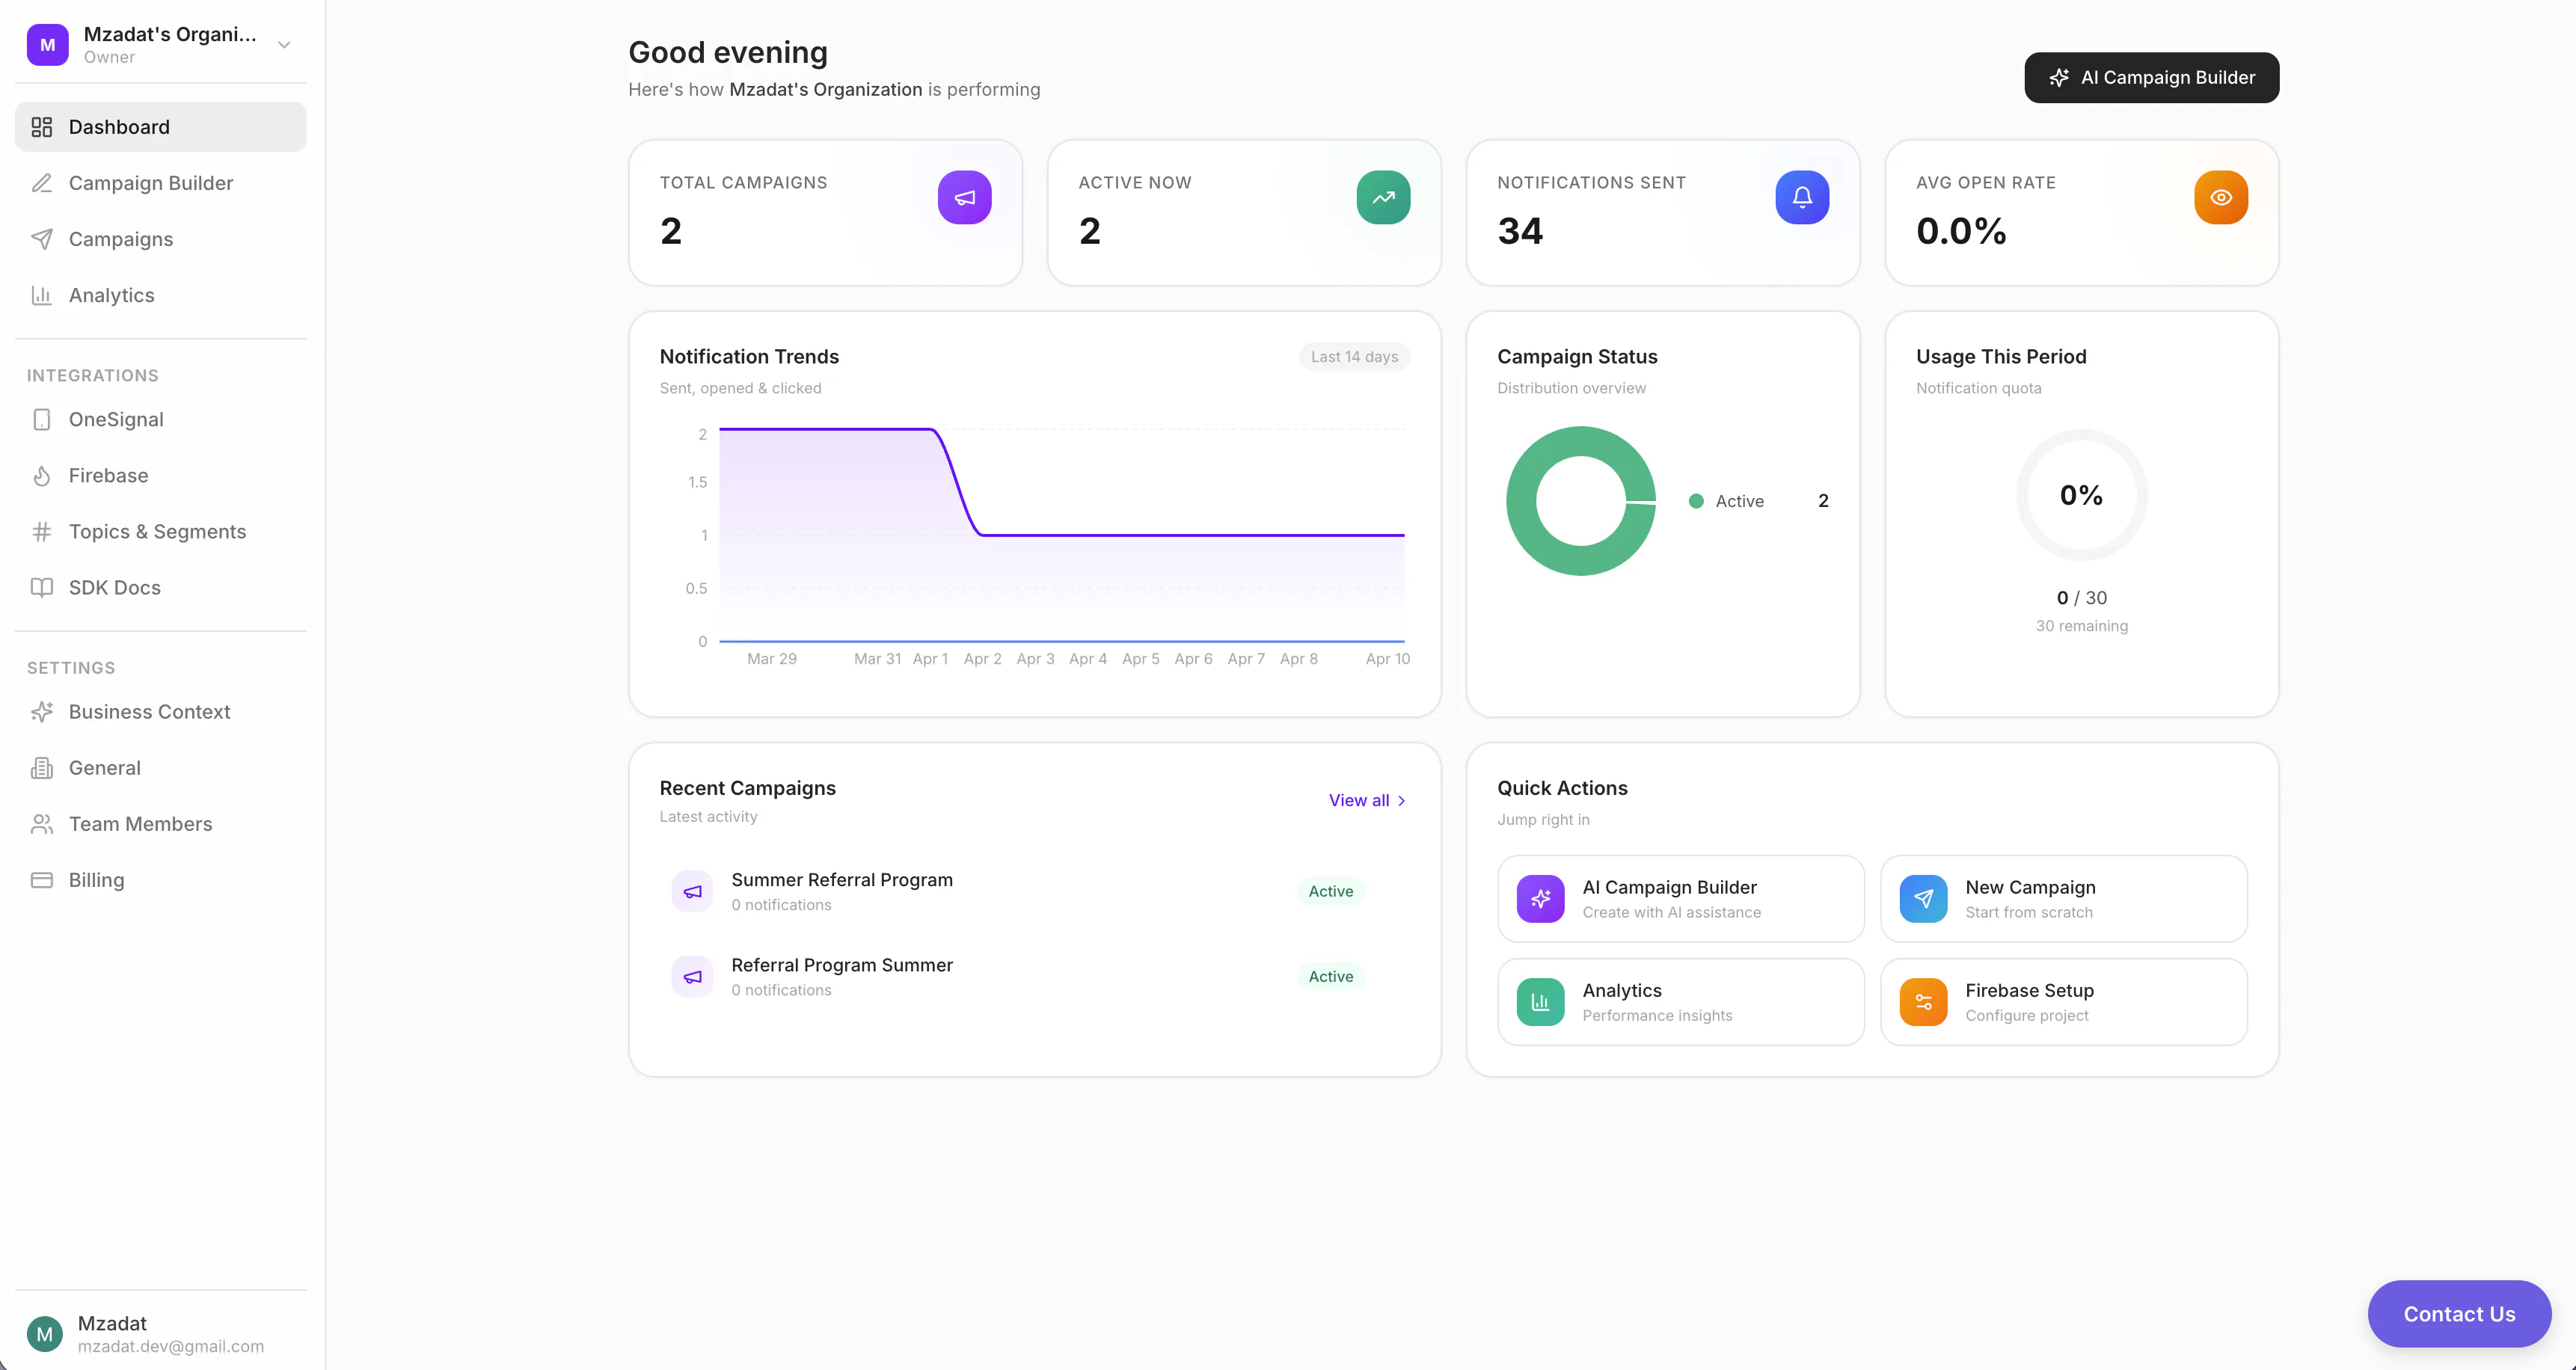Viewport: 2576px width, 1370px height.
Task: Click the Summer Referral Program megaphone icon
Action: click(x=692, y=891)
